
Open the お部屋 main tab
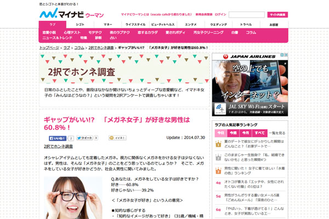(x=274, y=25)
